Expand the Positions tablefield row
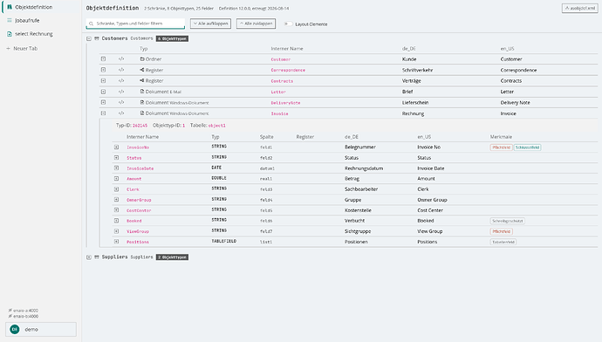This screenshot has height=342, width=602. tap(116, 242)
